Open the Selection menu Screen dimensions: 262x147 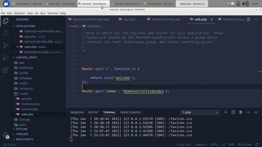point(19,13)
